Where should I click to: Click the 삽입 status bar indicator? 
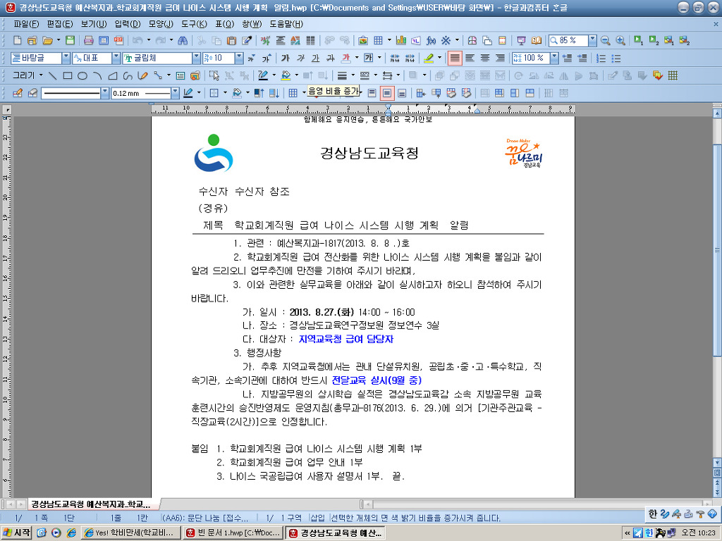pyautogui.click(x=317, y=518)
